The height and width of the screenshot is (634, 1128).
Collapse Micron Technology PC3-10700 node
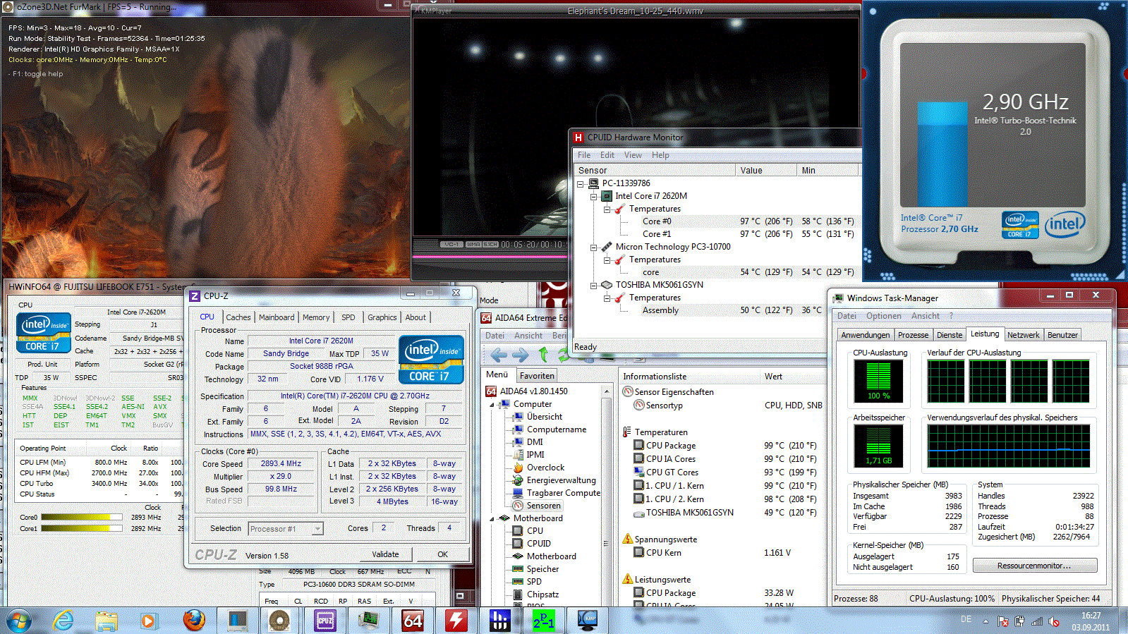point(594,248)
